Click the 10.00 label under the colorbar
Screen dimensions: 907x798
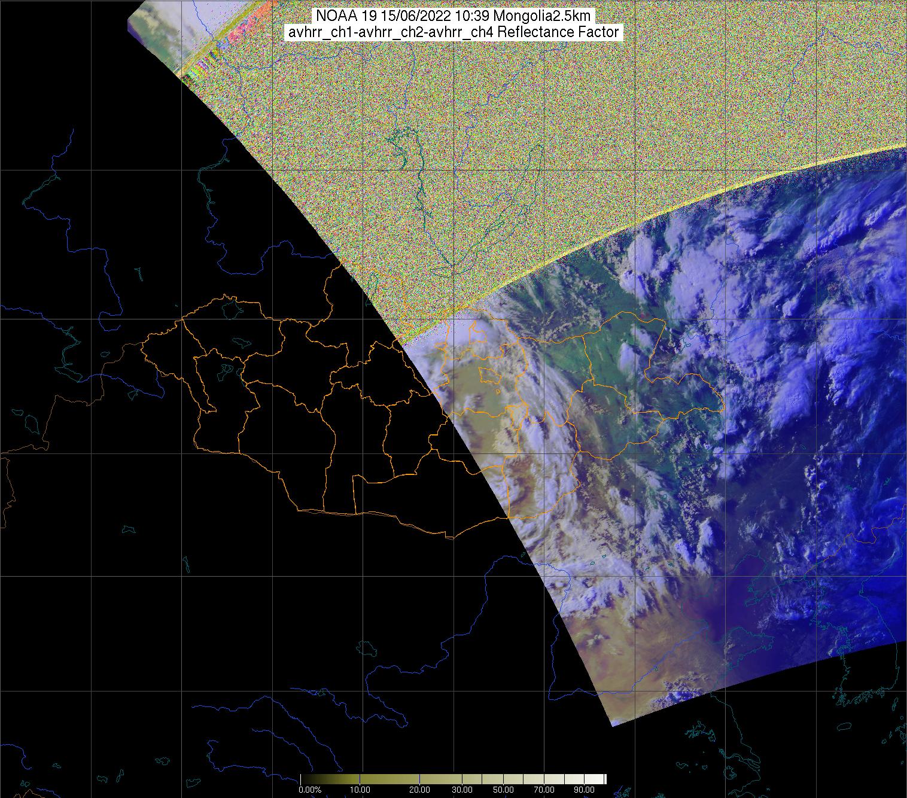point(359,790)
